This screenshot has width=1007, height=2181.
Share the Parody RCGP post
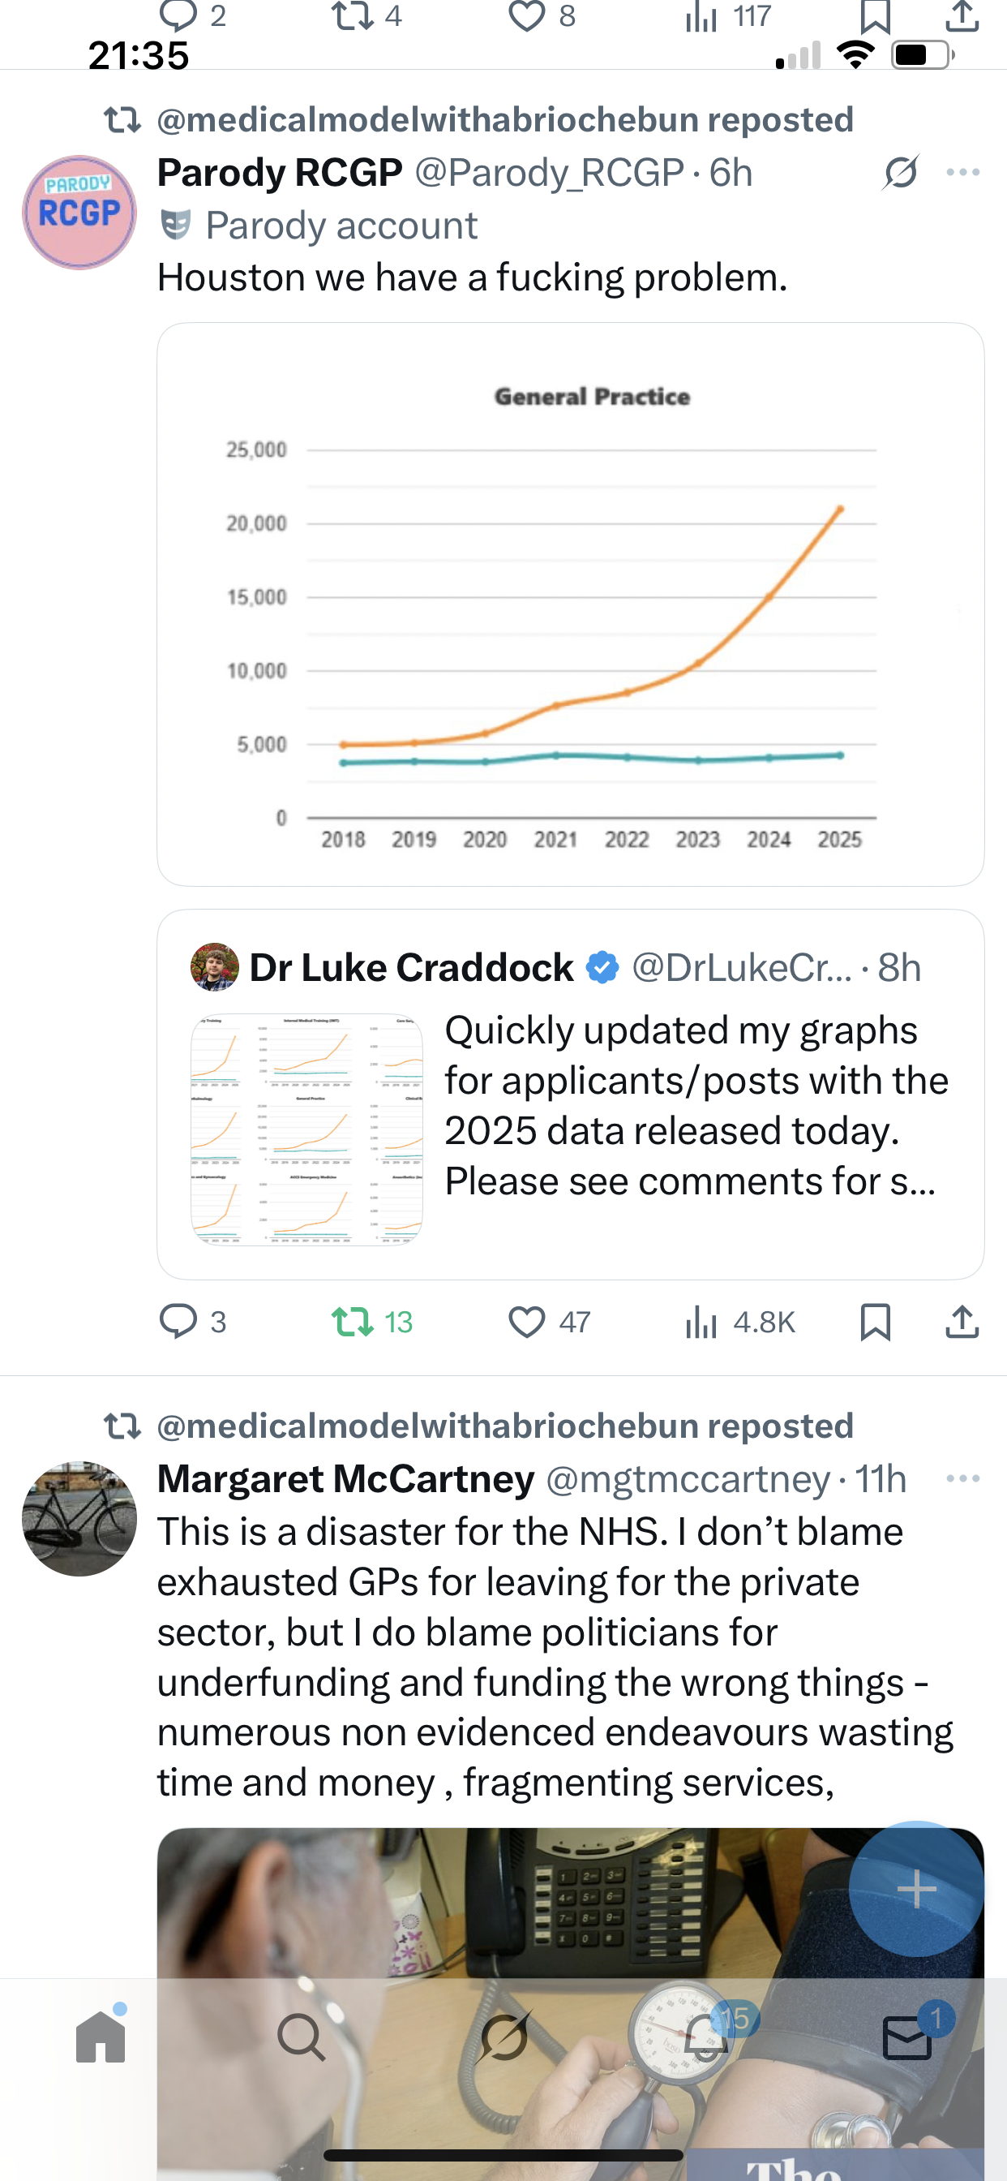[x=962, y=1322]
